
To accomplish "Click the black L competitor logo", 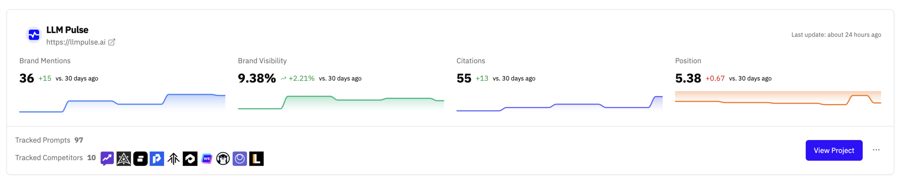I will (256, 159).
